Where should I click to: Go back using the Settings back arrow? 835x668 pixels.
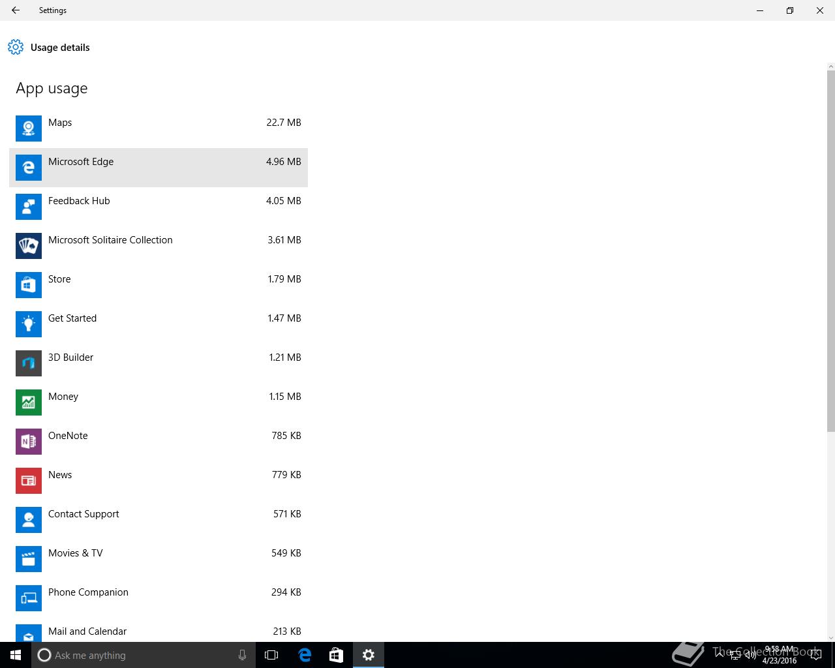[x=16, y=10]
